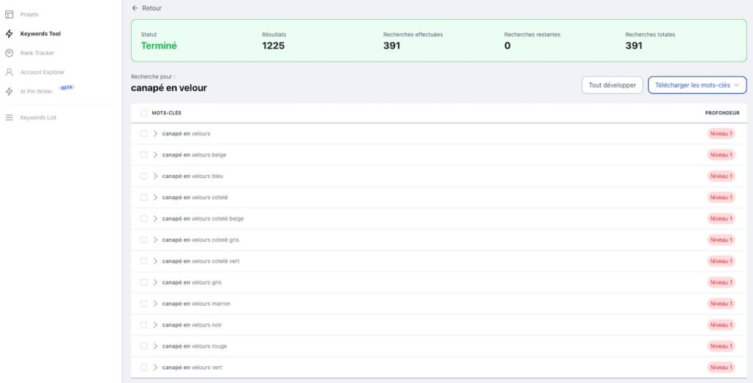Viewport: 753px width, 383px height.
Task: Click Niveau 1 badge on velours noir row
Action: pos(721,325)
